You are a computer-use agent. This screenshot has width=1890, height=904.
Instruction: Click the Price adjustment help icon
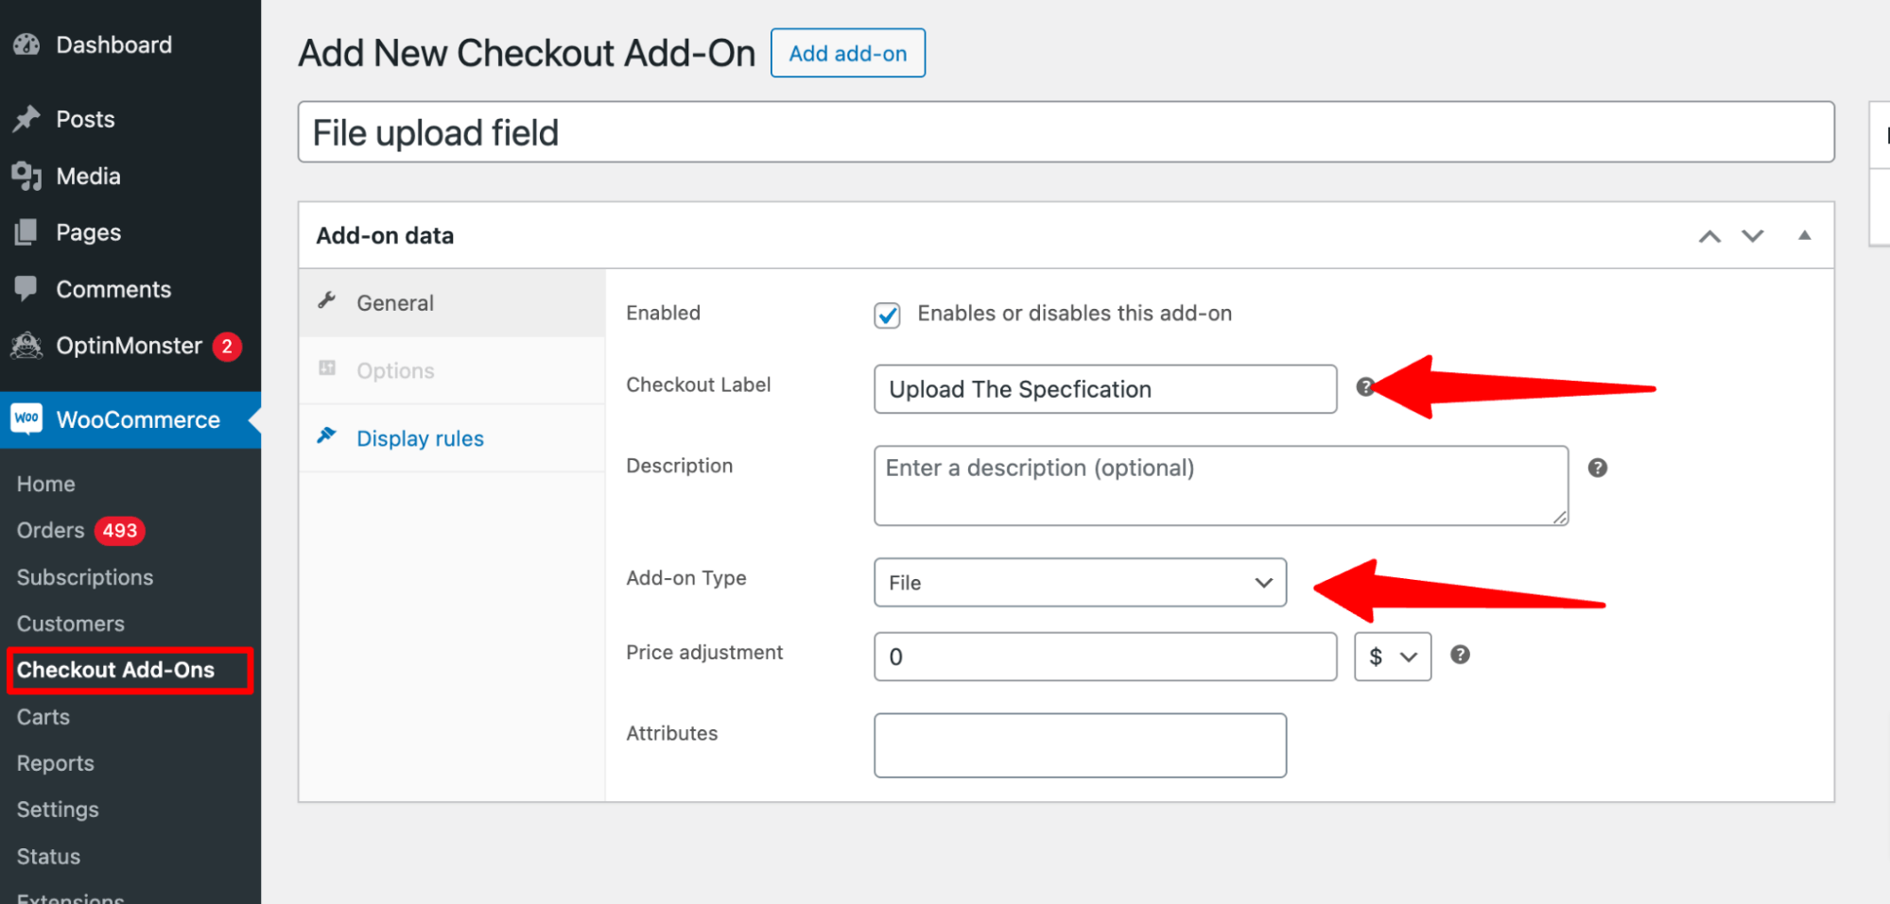pyautogui.click(x=1460, y=655)
